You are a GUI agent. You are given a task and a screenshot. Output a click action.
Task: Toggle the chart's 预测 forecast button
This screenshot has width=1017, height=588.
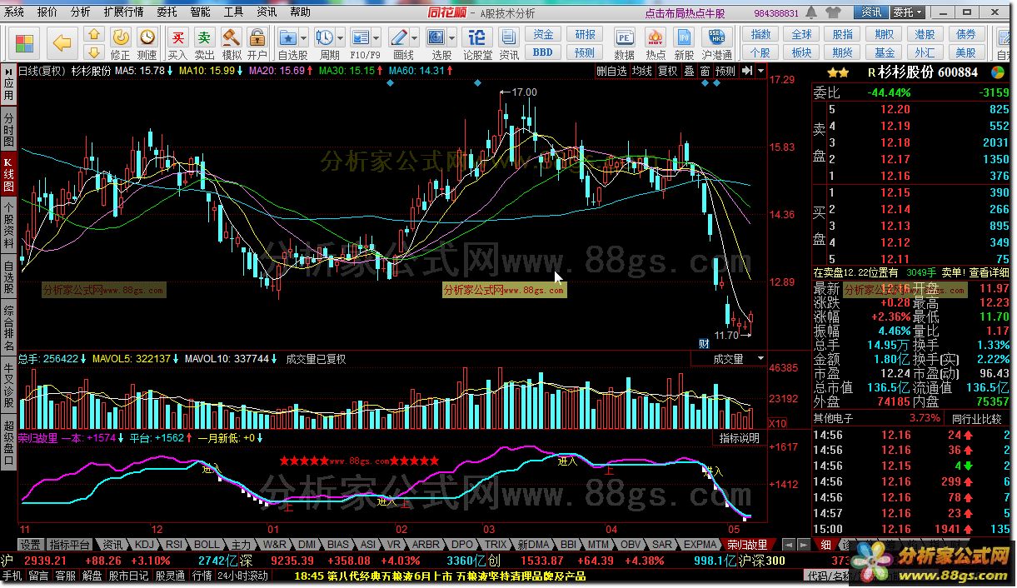point(725,72)
